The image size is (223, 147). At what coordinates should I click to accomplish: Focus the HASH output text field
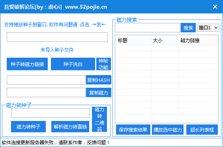46,80
